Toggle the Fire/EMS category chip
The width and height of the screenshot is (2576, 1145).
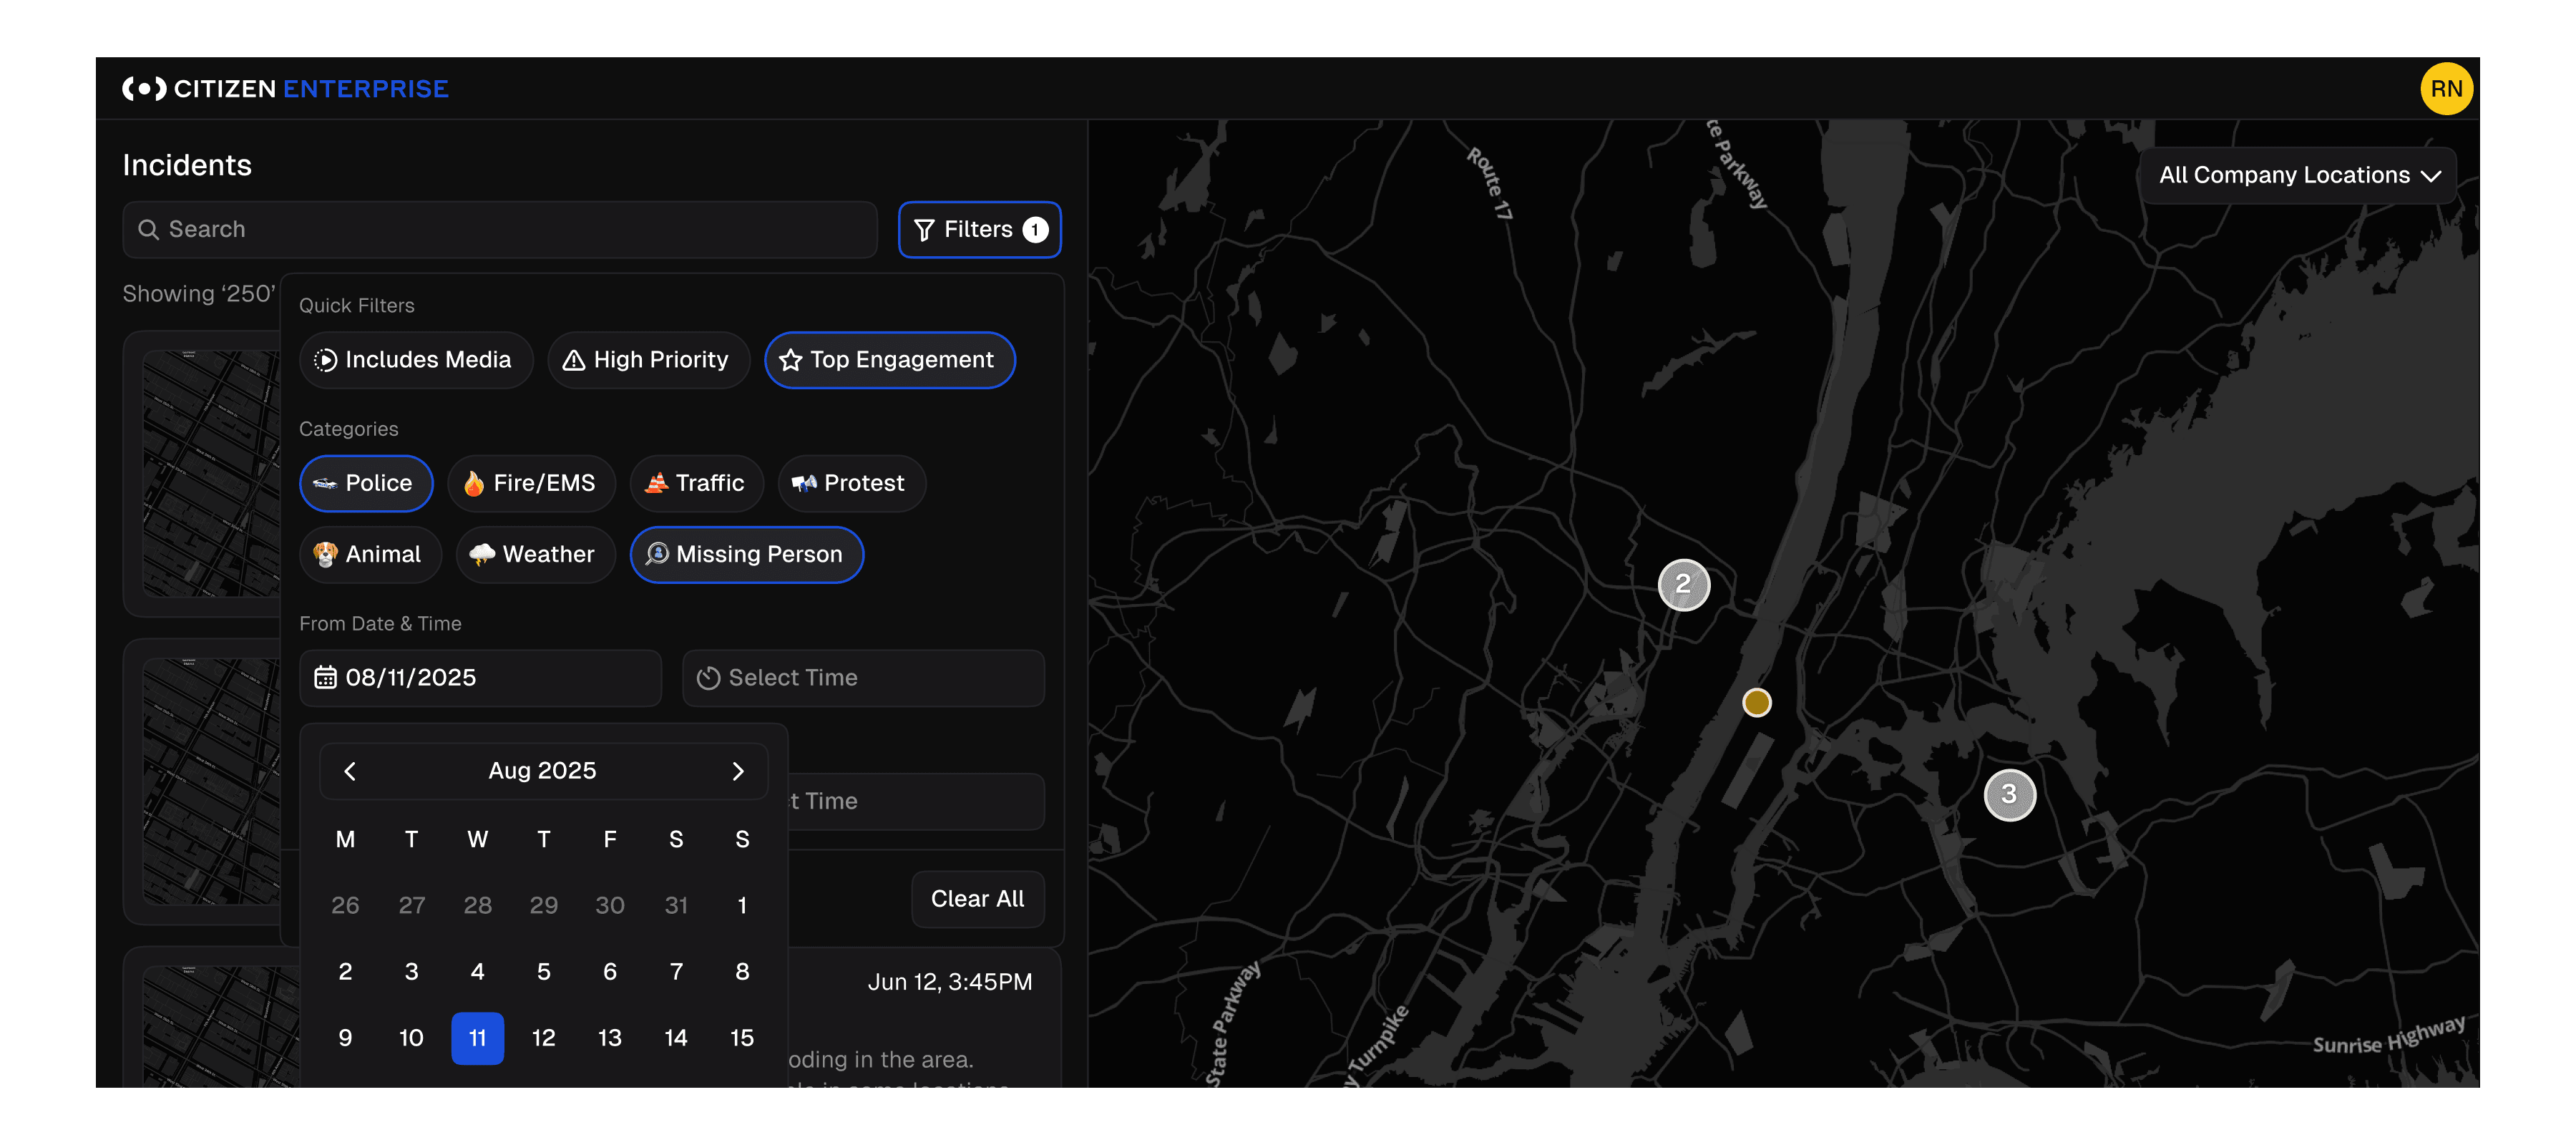tap(530, 484)
